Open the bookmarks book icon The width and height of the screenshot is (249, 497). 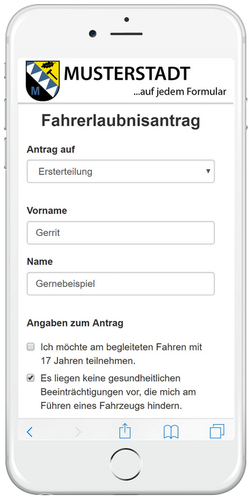click(171, 432)
